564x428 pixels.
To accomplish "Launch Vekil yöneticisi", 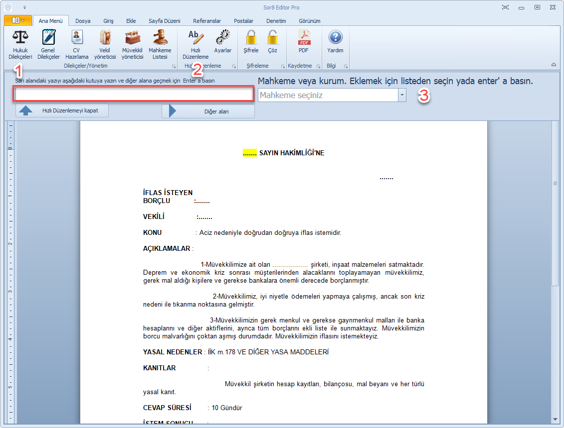I will click(105, 38).
